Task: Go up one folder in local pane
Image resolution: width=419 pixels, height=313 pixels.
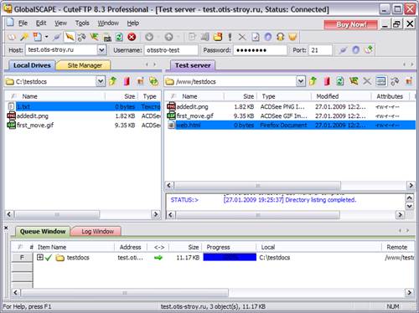Action: tap(112, 81)
